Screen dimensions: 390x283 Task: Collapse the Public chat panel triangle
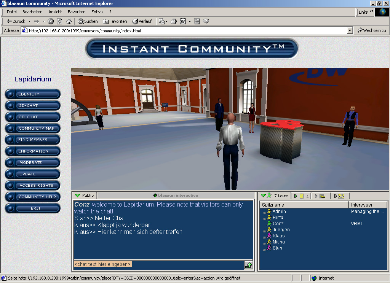point(78,196)
